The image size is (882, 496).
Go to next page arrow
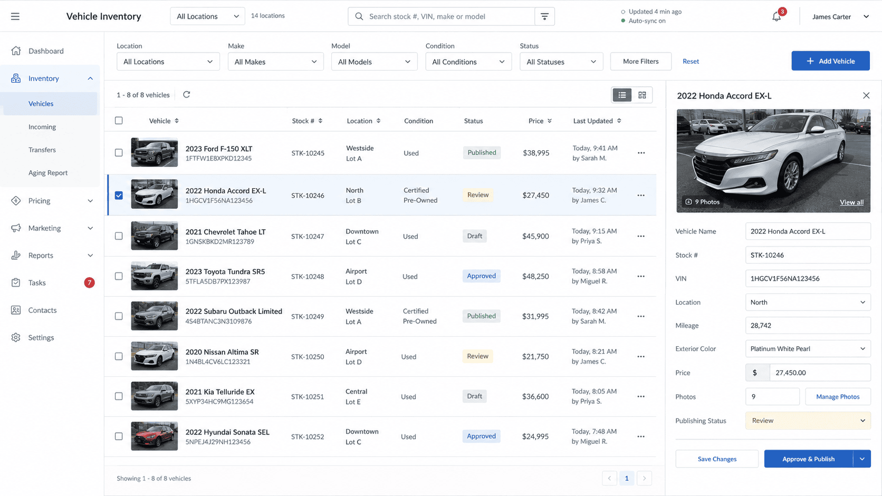click(644, 478)
